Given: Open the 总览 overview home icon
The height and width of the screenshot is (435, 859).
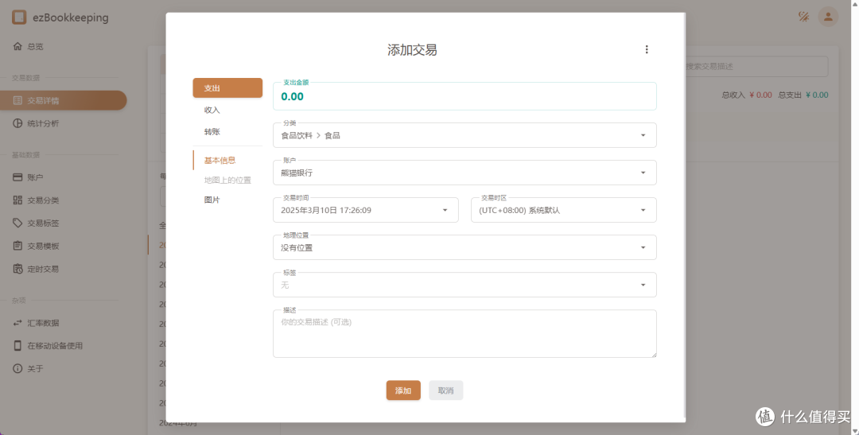Looking at the screenshot, I should (17, 47).
